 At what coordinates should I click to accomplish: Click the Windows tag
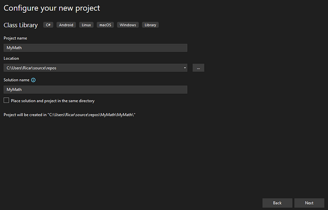point(128,25)
